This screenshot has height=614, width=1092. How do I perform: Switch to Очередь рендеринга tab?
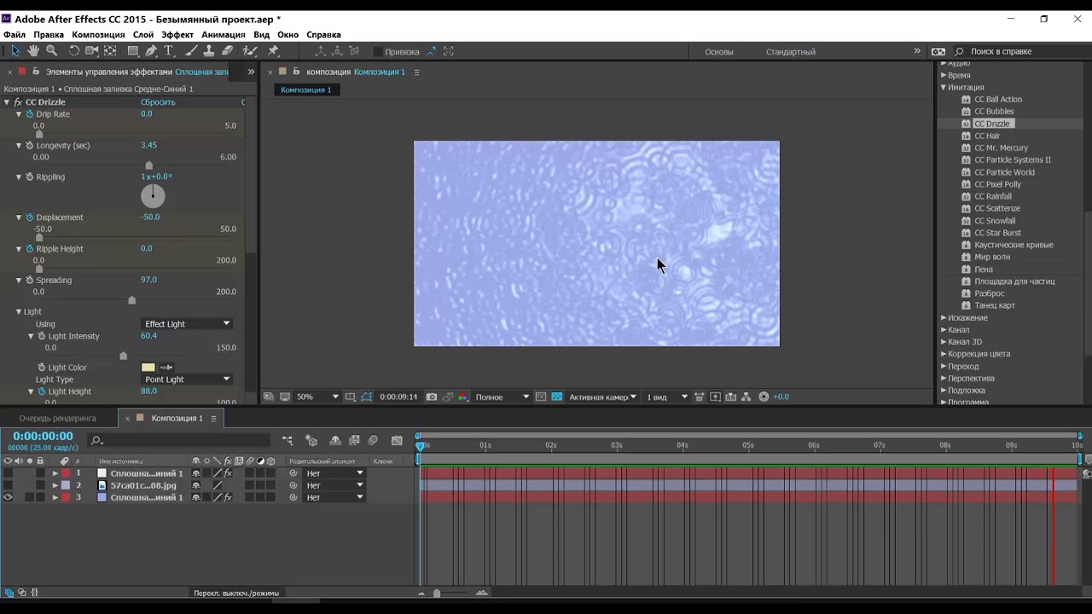click(x=57, y=419)
